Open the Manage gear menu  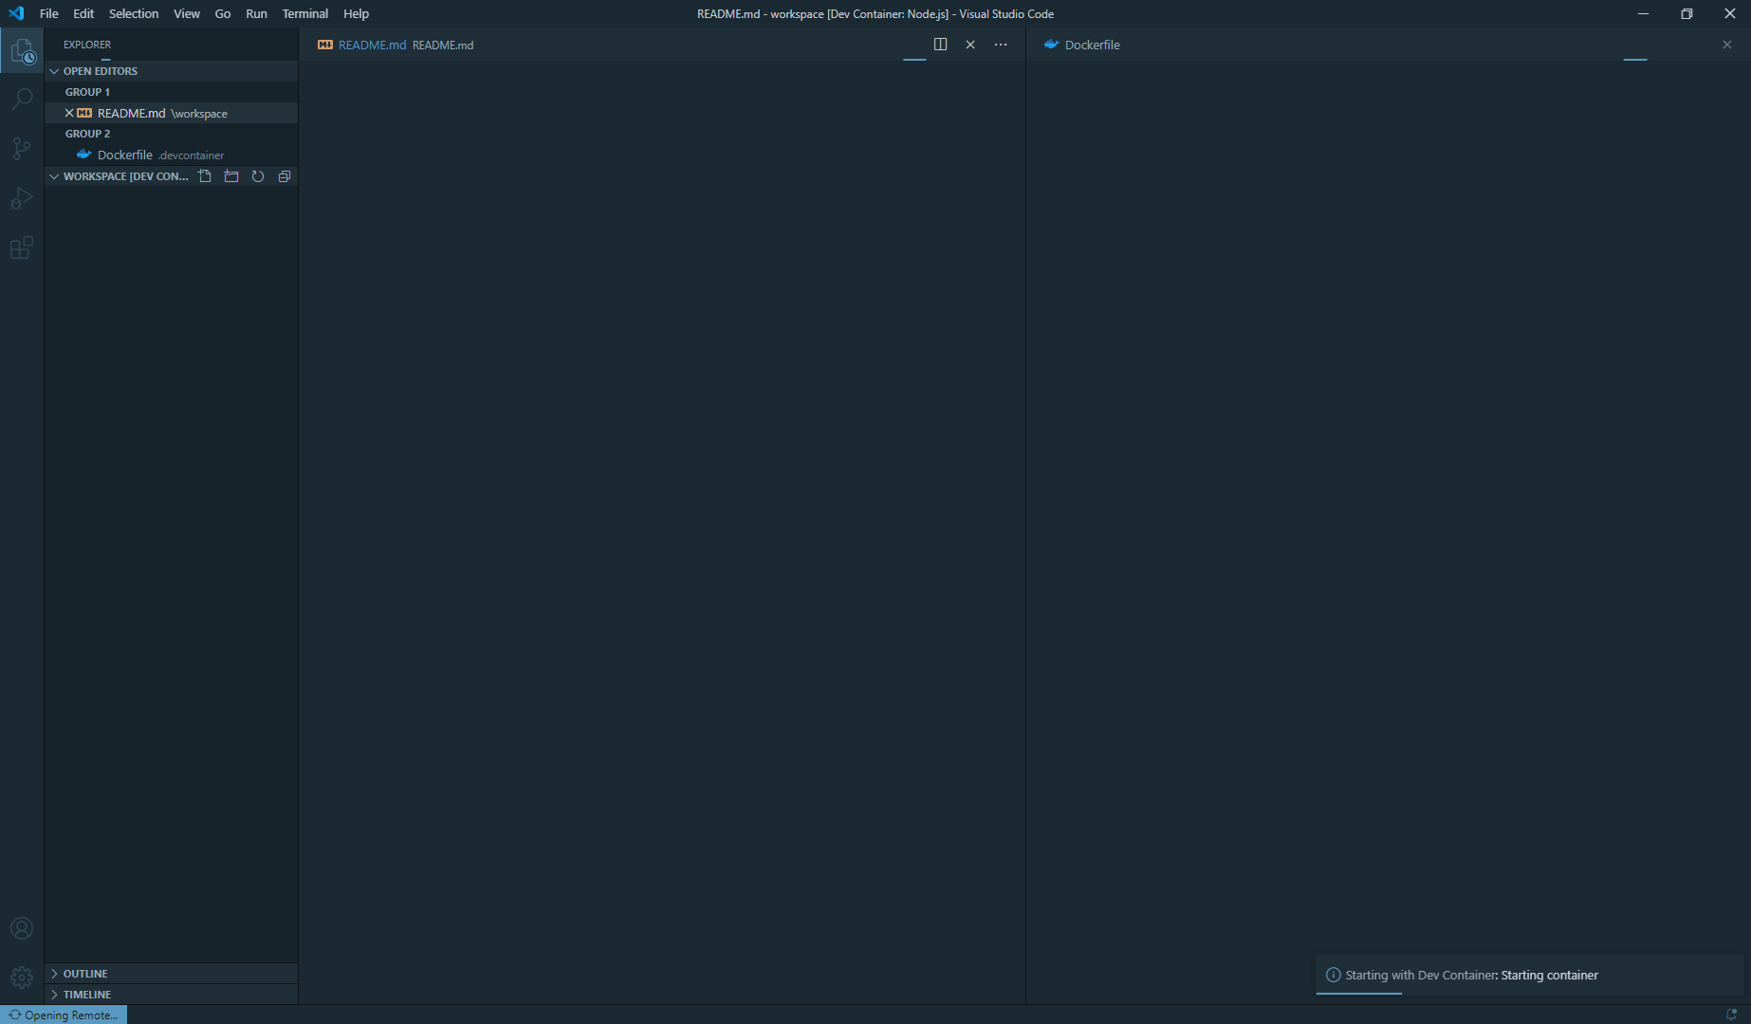(x=22, y=978)
